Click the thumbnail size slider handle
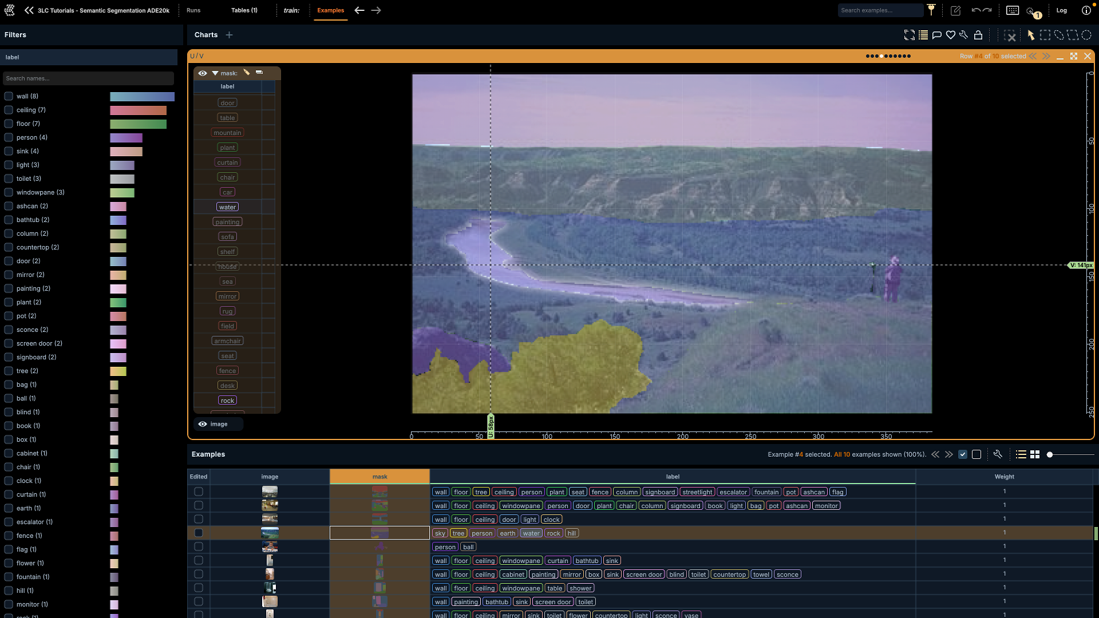Viewport: 1099px width, 618px height. (x=1050, y=454)
